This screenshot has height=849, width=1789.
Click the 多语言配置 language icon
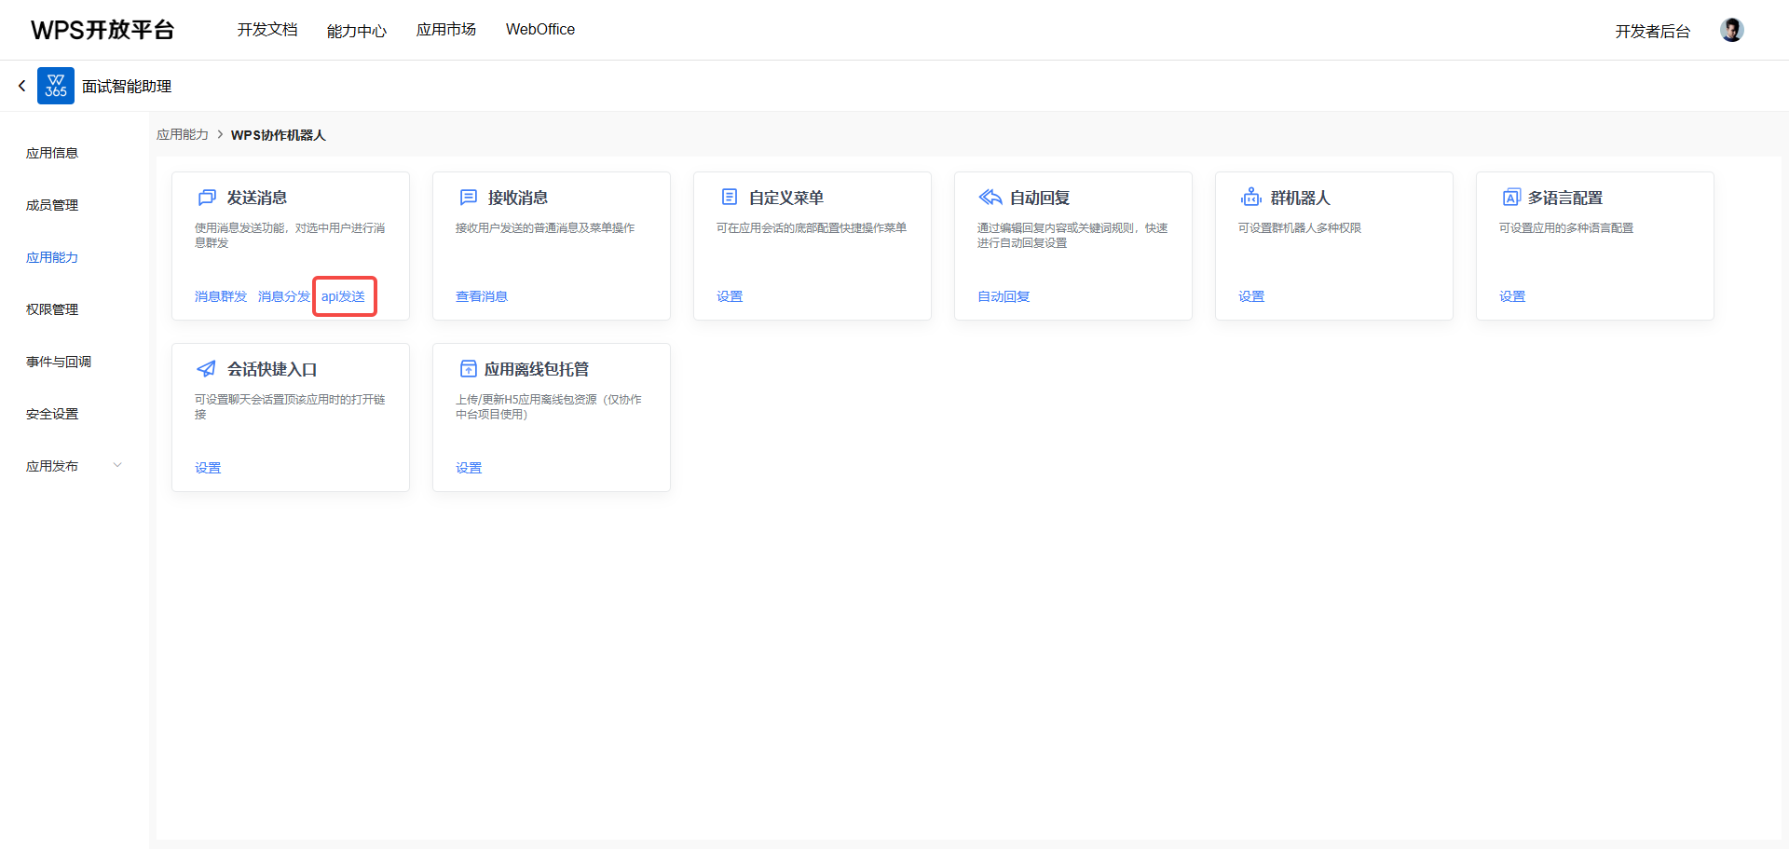[x=1511, y=197]
